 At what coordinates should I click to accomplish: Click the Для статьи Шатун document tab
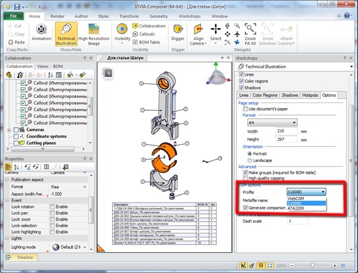coord(125,58)
